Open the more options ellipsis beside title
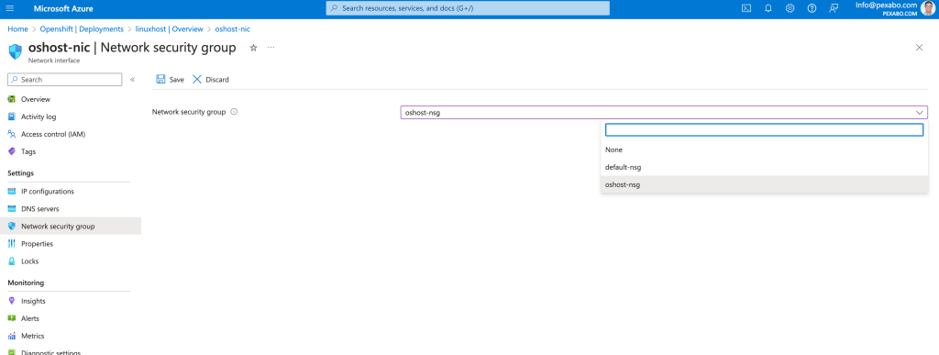 point(271,48)
